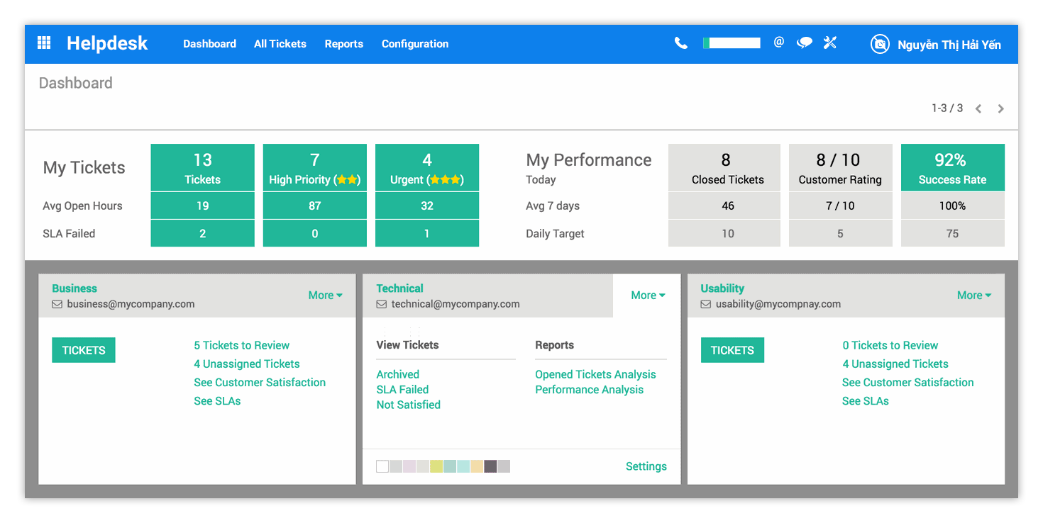Click the phone call icon
Screen dimensions: 1043x523
tap(680, 43)
